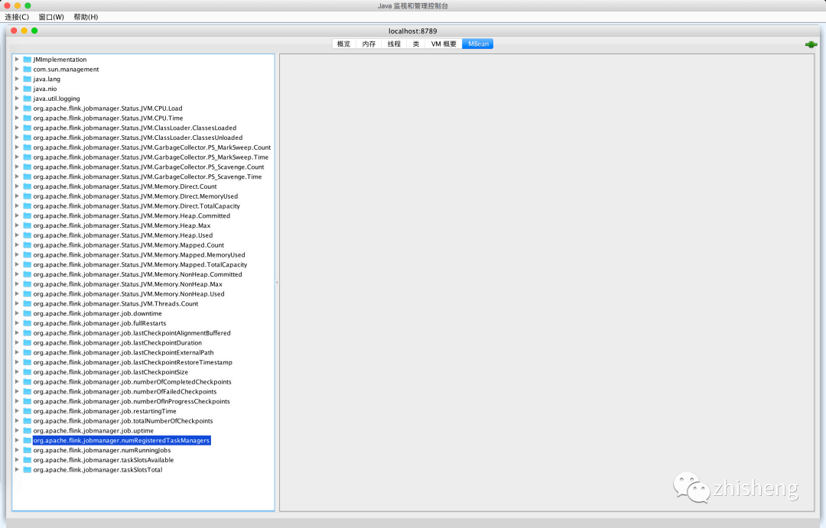Open the 连接(C) menu
The width and height of the screenshot is (826, 528).
pos(17,17)
